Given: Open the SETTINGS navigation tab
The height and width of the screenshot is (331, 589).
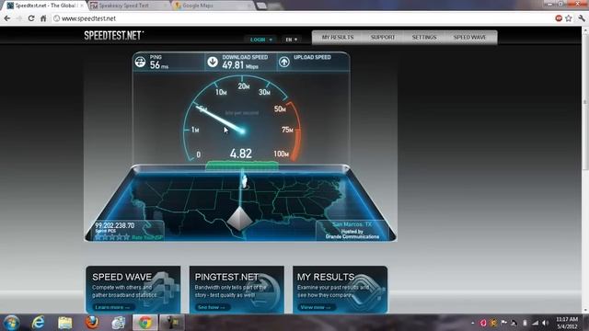Looking at the screenshot, I should [424, 37].
